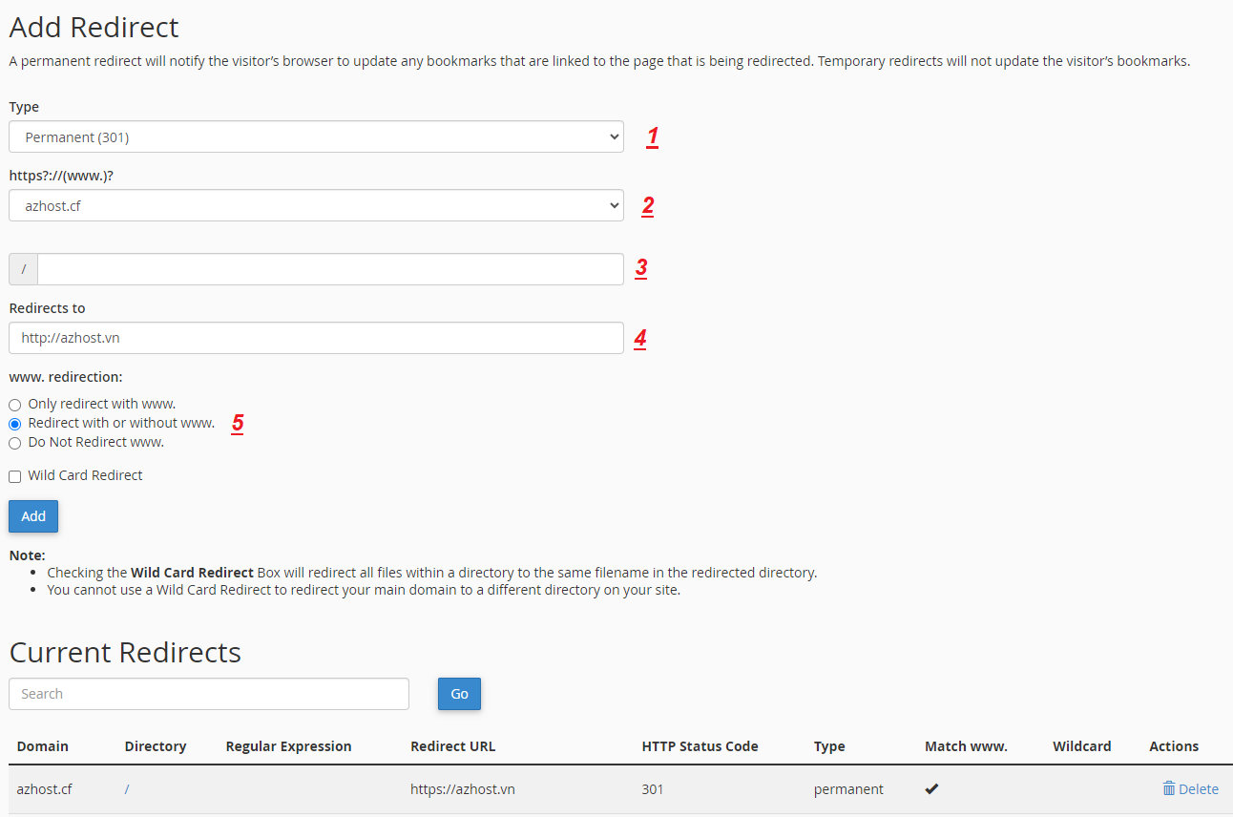Click the Redirect URL column header
This screenshot has height=817, width=1233.
453,746
